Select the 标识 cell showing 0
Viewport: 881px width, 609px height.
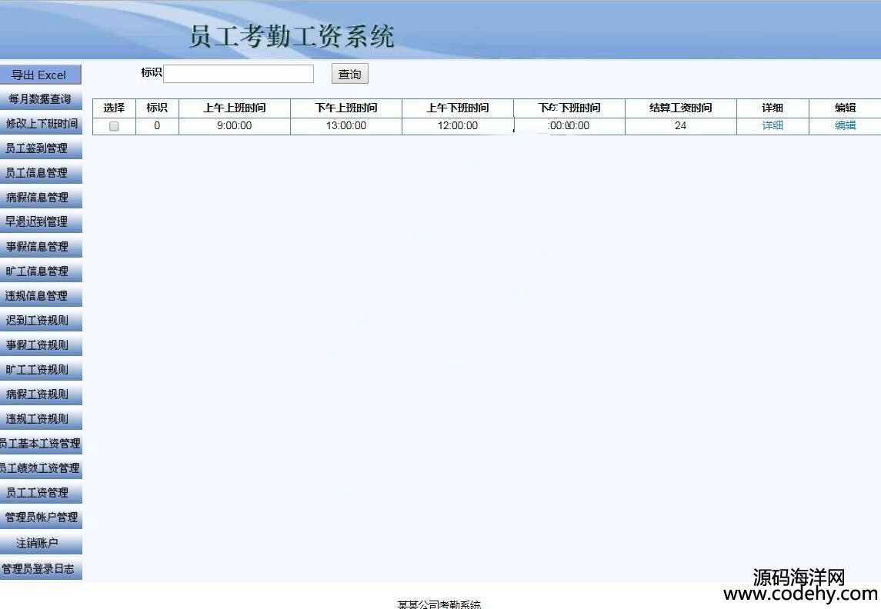(157, 126)
